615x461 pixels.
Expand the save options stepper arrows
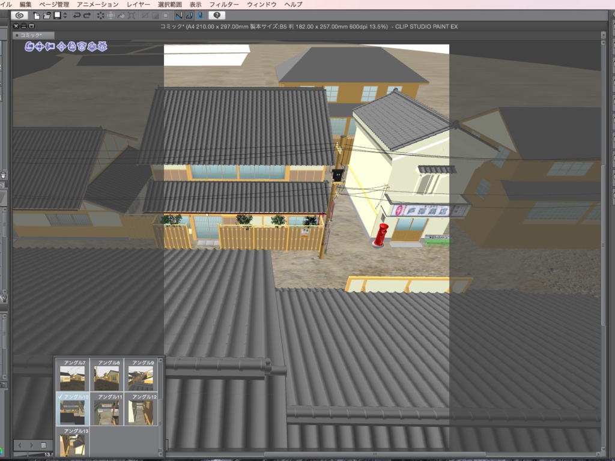tap(65, 16)
